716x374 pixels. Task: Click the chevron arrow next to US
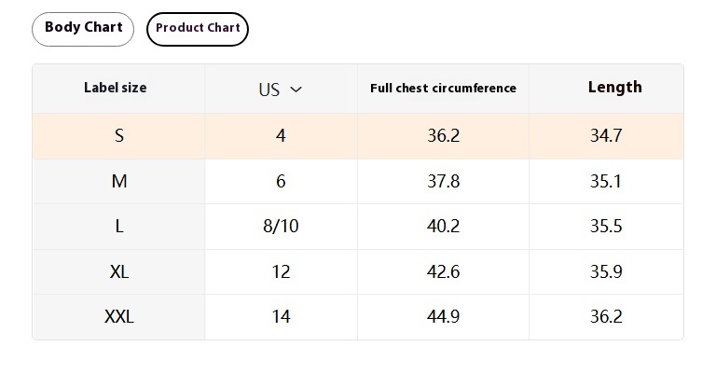296,90
